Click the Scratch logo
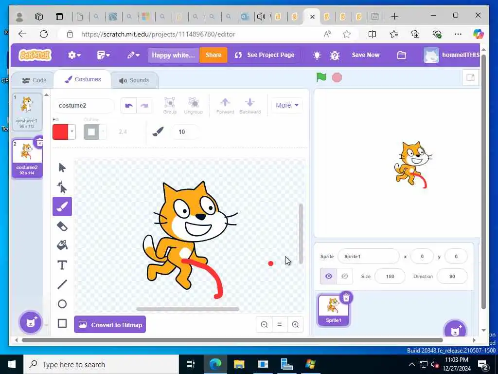Screen dimensions: 498x374 (x=35, y=55)
